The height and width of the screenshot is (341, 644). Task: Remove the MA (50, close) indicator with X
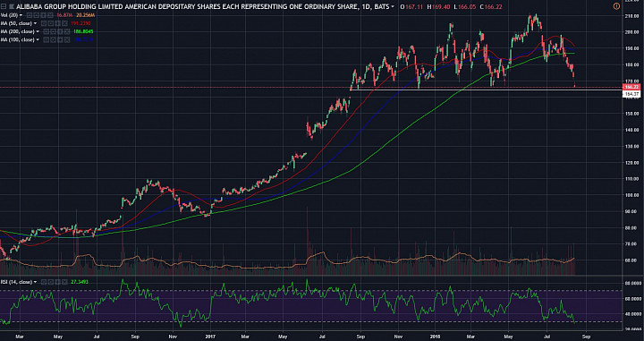64,23
